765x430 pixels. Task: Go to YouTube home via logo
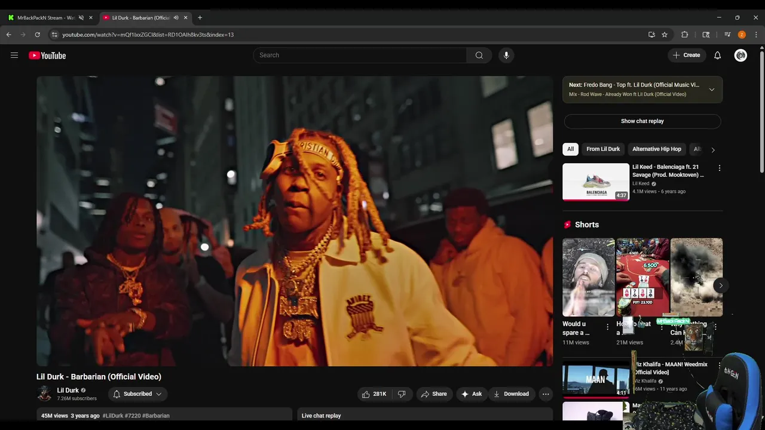(47, 56)
